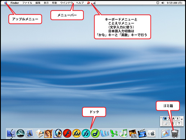Launch iTunes from the Dock
186x140 pixels.
[x=123, y=133]
